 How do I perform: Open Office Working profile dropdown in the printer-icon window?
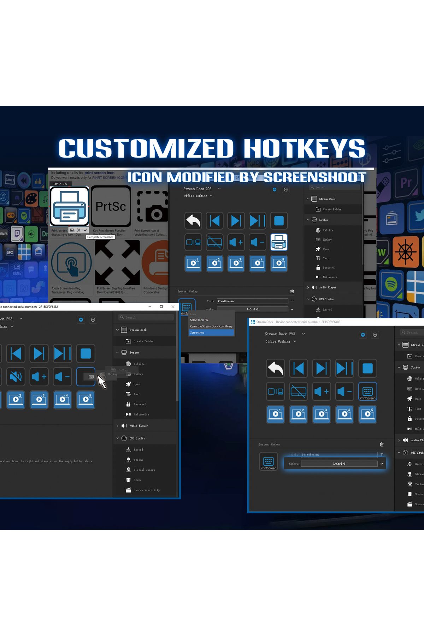[211, 196]
